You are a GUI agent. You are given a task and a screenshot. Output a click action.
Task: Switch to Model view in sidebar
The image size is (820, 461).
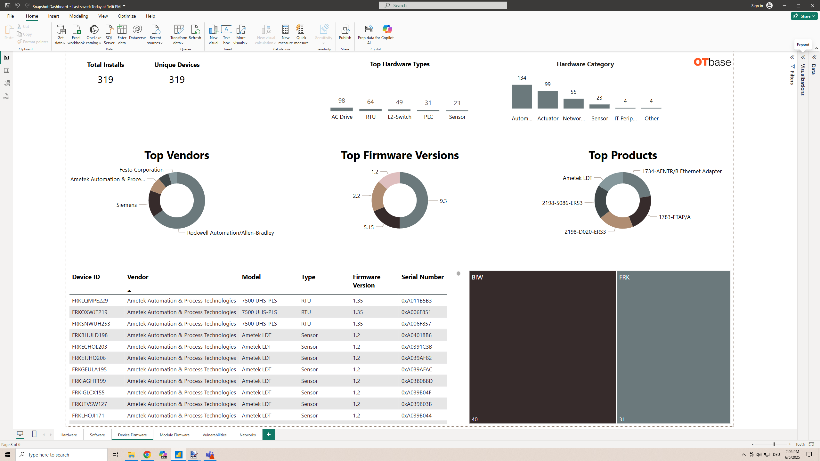(6, 83)
